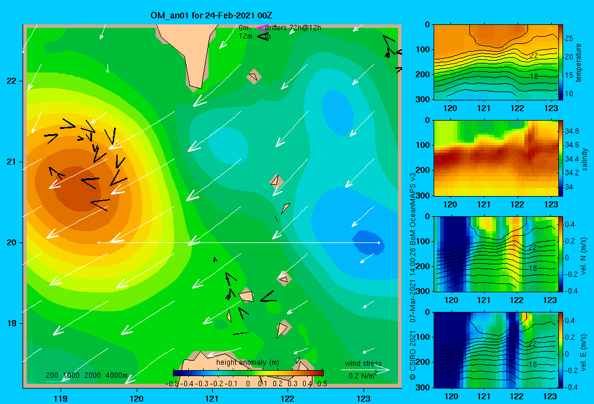Viewport: 594px width, 404px height.
Task: Click the '34' tick on salinity scale
Action: 568,187
